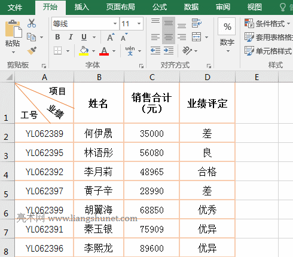Apply the yellow fill color bucket
Image resolution: width=293 pixels, height=257 pixels.
click(x=84, y=51)
